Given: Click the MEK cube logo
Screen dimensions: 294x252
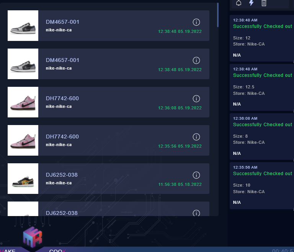Looking at the screenshot, I should click(x=33, y=237).
